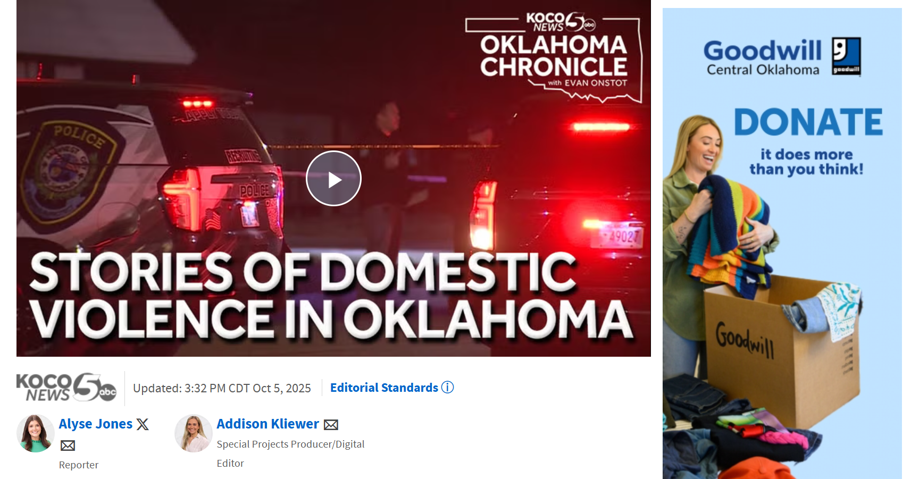This screenshot has height=479, width=911.
Task: Email Alyse Jones via envelope icon
Action: pyautogui.click(x=68, y=446)
